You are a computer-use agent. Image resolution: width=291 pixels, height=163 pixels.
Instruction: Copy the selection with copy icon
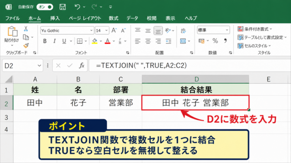pyautogui.click(x=26, y=37)
